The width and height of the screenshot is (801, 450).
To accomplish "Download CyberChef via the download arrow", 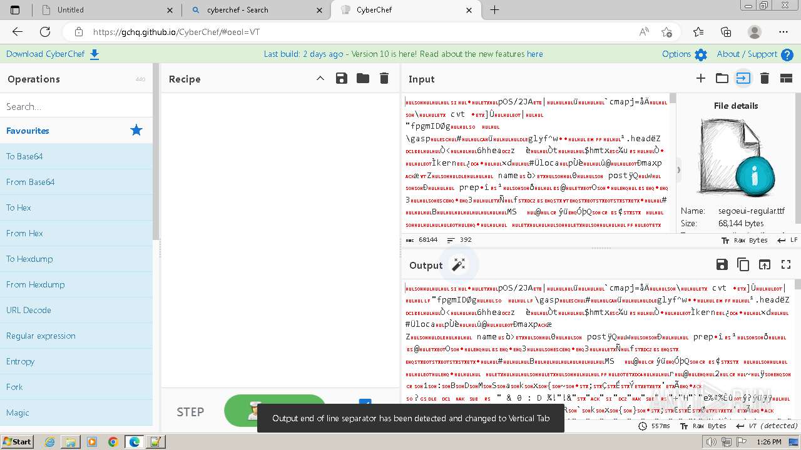I will pos(94,54).
